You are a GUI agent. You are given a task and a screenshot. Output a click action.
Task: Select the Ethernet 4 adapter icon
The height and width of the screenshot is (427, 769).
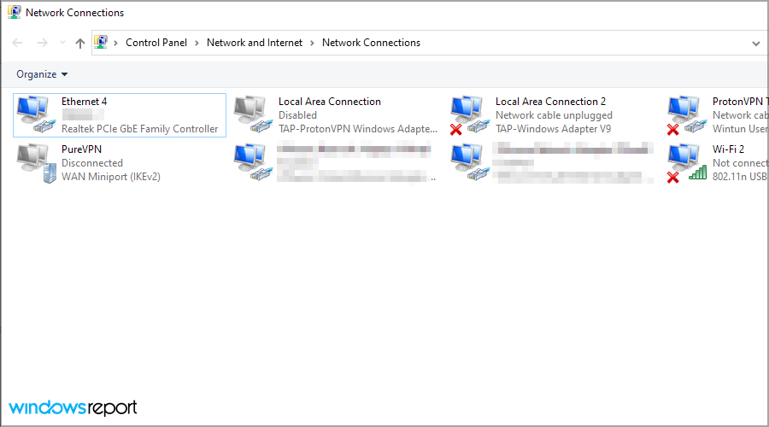[x=36, y=114]
